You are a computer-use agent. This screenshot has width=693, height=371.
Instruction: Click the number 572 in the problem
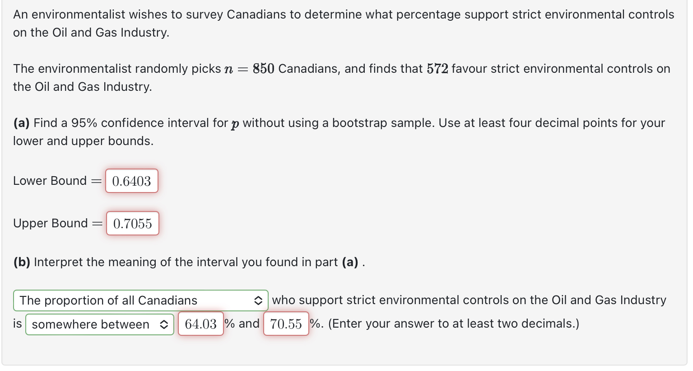437,69
